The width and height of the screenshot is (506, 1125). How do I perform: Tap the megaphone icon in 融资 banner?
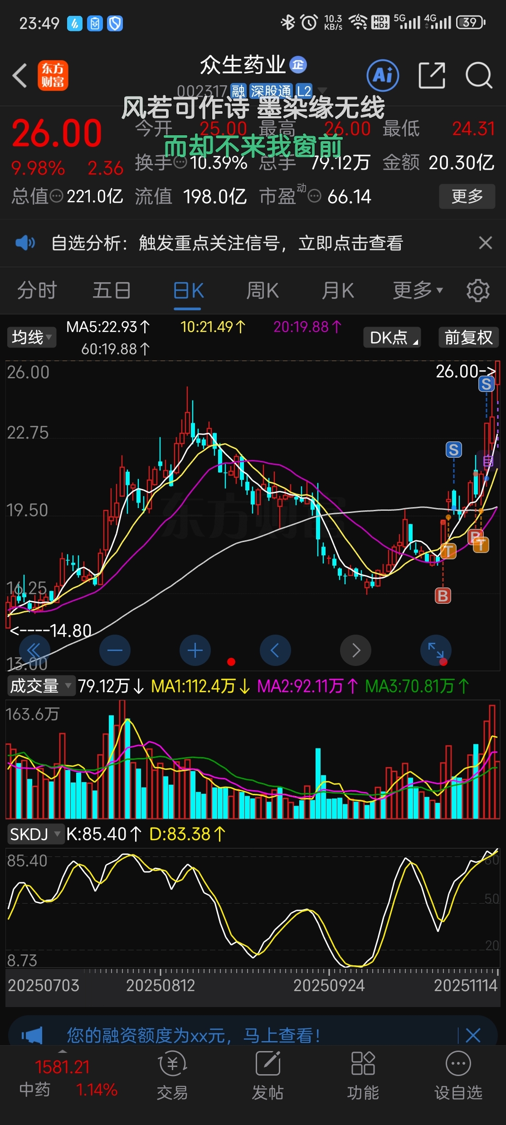(x=32, y=1036)
